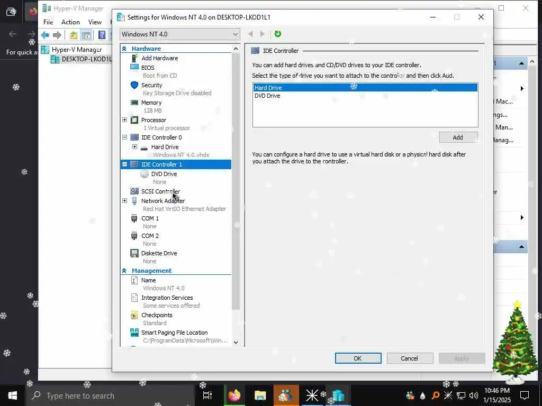
Task: Expand the Processor node
Action: tap(125, 120)
